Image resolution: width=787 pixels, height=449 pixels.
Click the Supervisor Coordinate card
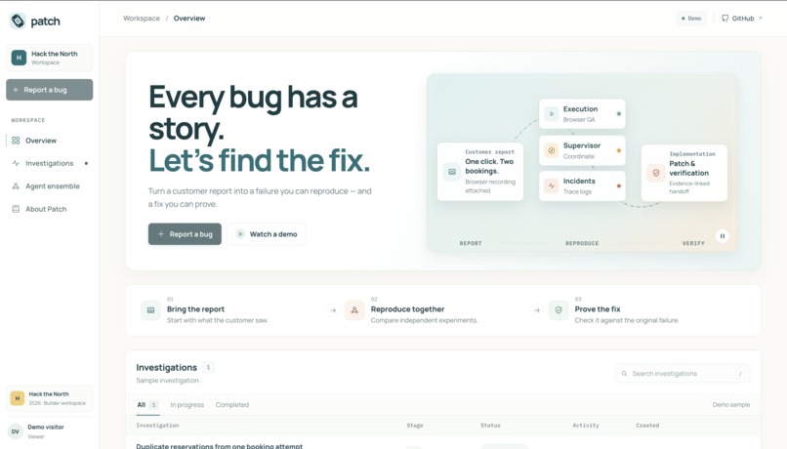[582, 150]
